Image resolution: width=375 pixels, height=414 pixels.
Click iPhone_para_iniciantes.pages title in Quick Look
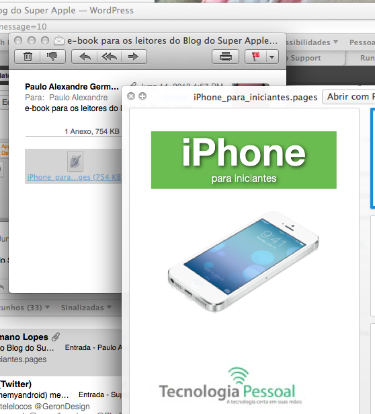click(x=255, y=98)
